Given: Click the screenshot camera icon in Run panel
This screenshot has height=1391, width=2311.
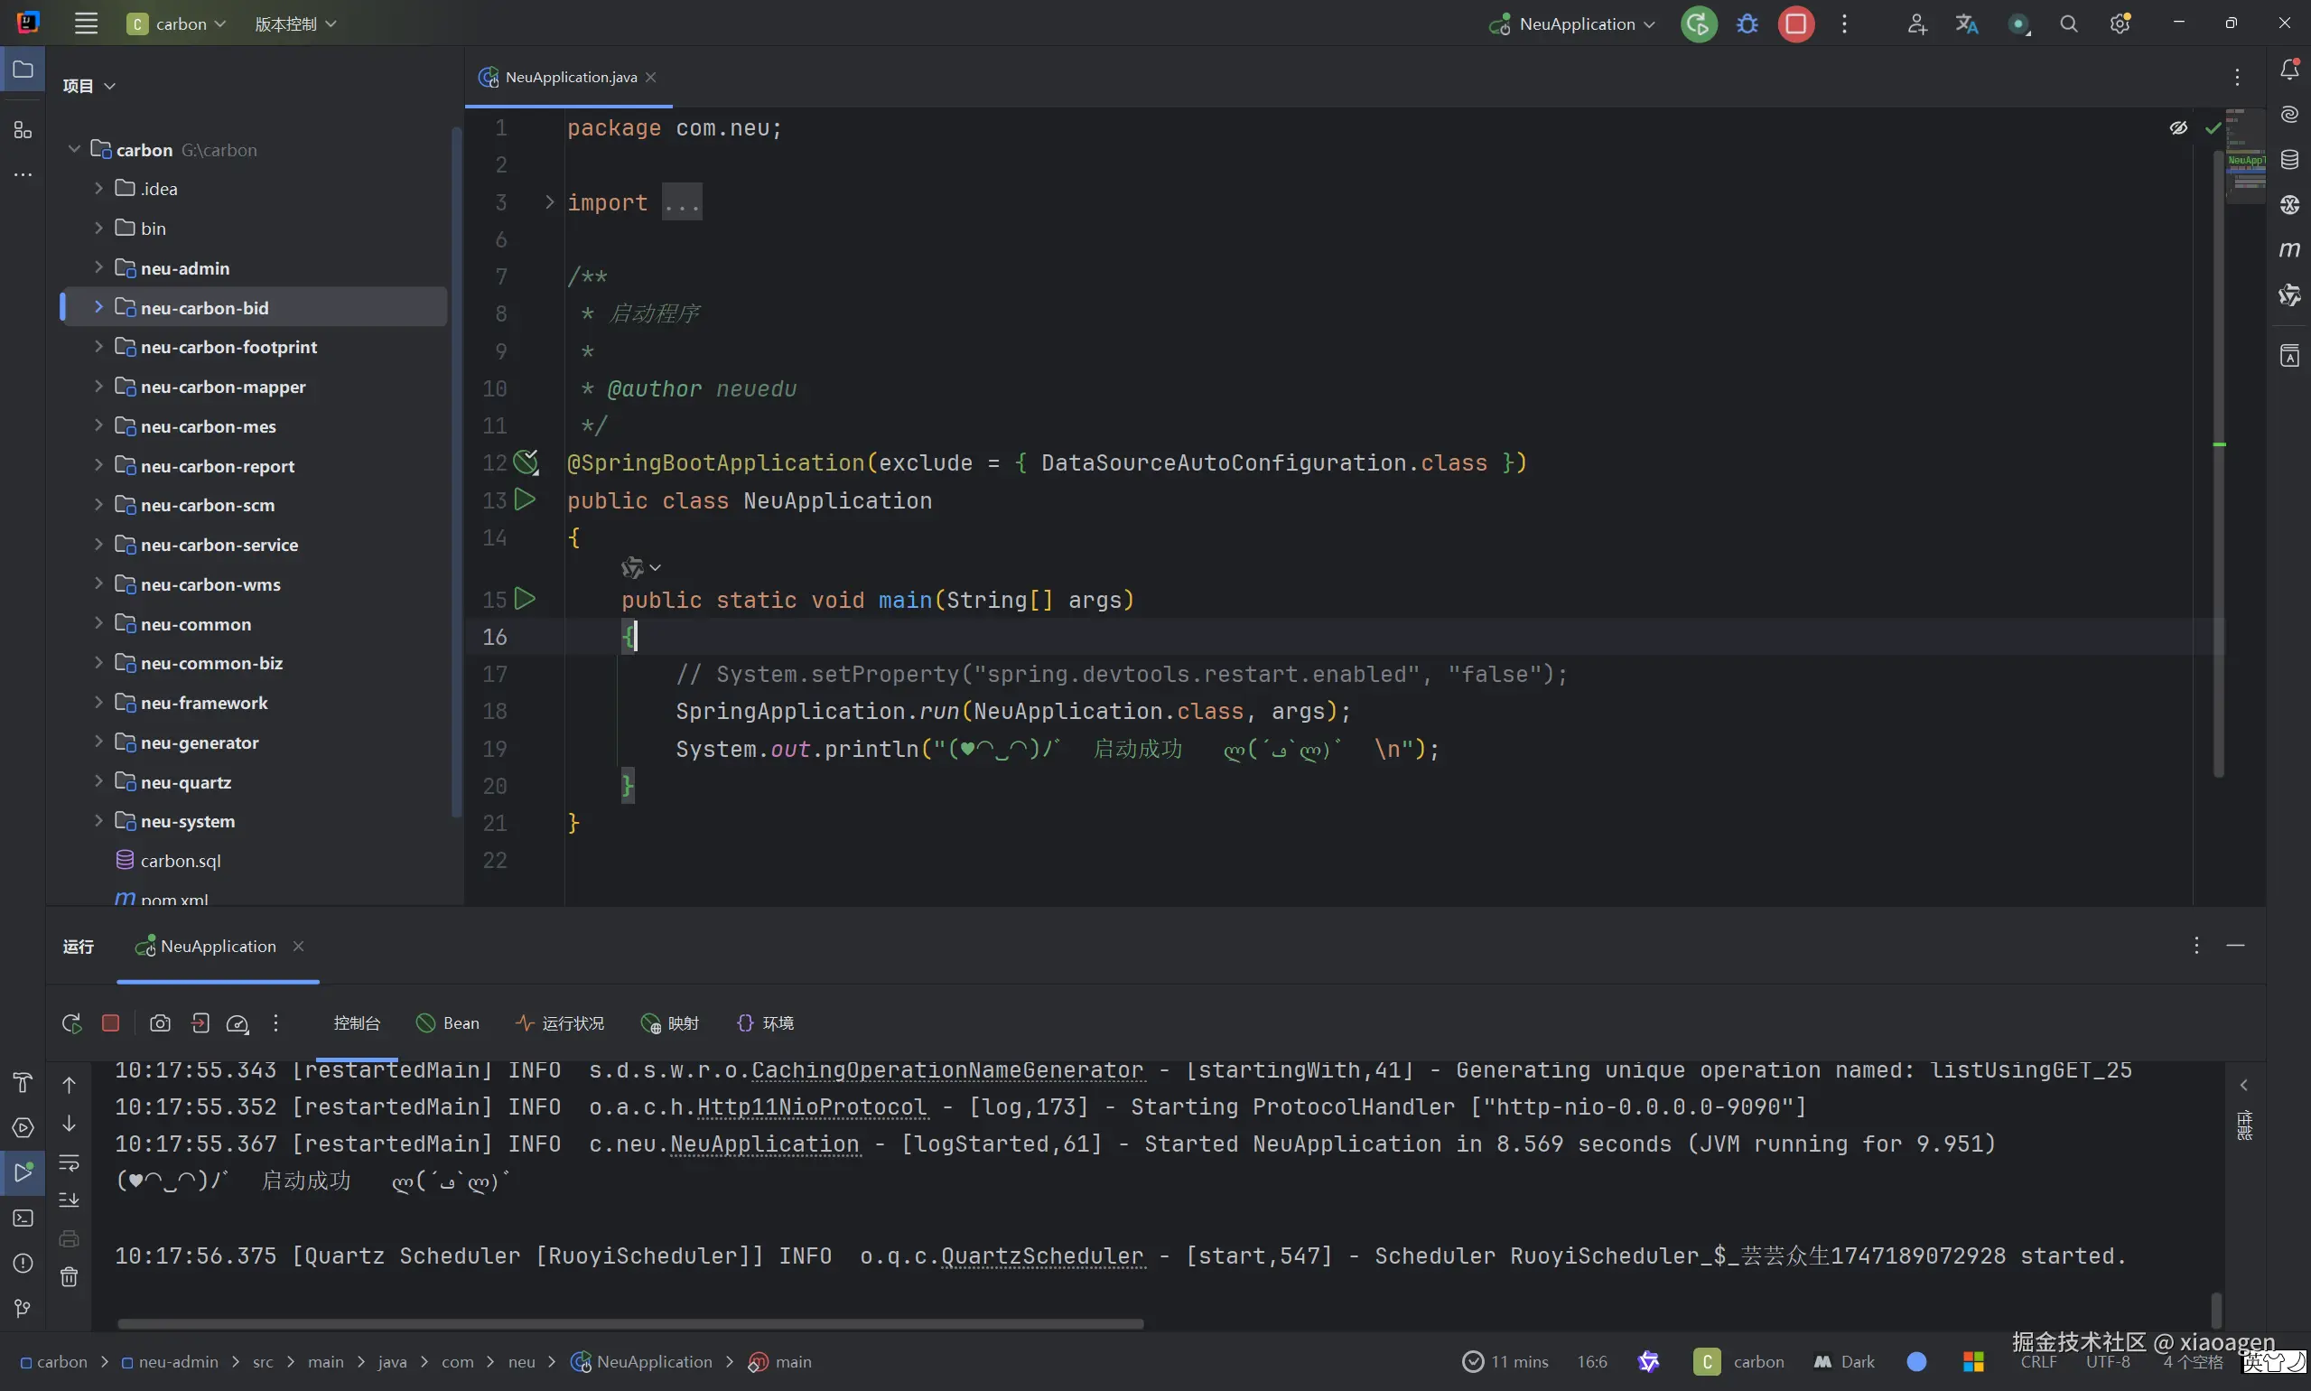Looking at the screenshot, I should 160,1023.
